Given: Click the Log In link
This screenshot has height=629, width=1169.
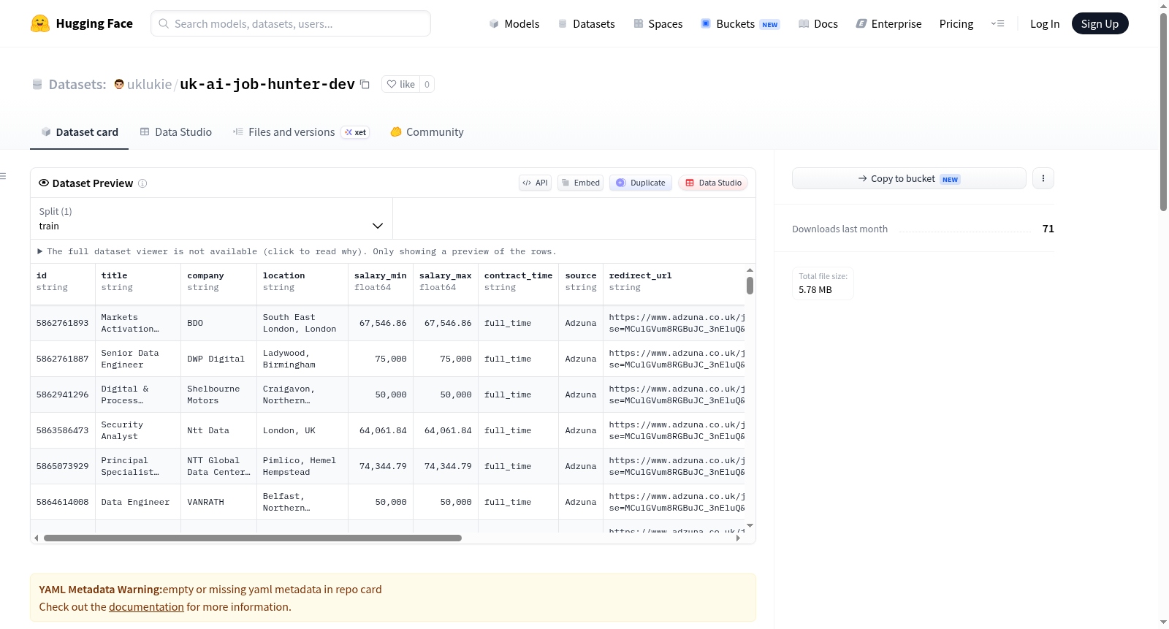Looking at the screenshot, I should 1045,24.
